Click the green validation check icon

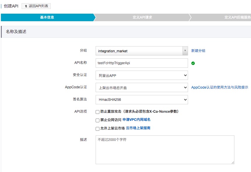point(193,63)
